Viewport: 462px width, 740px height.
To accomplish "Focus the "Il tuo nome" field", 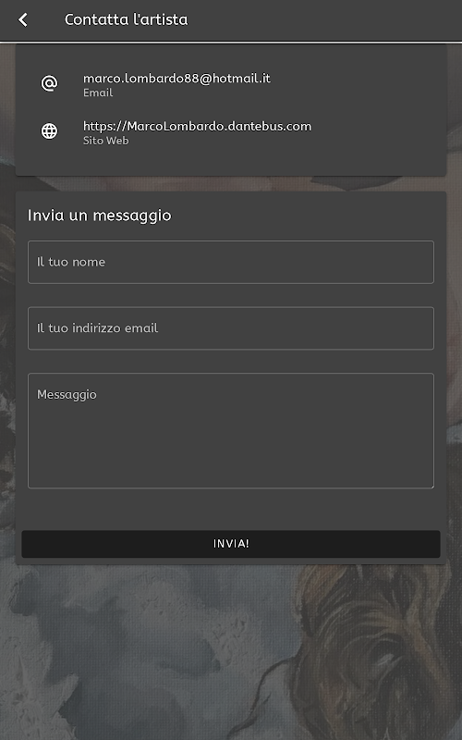I will click(x=231, y=262).
